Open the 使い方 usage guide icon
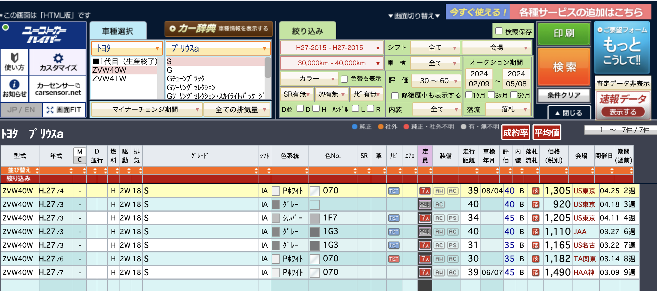 pos(14,62)
